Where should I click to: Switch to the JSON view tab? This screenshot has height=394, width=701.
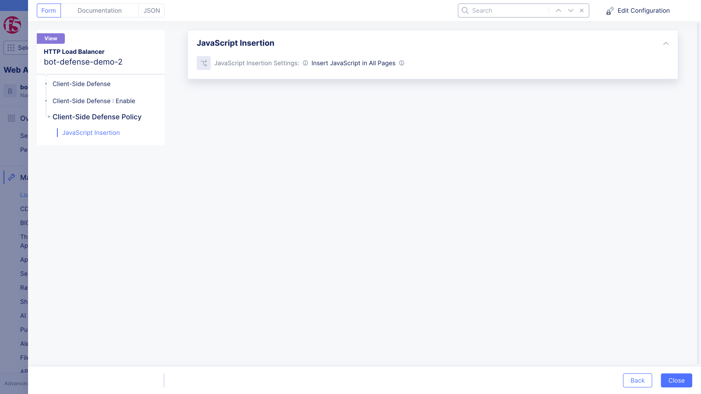click(x=151, y=10)
